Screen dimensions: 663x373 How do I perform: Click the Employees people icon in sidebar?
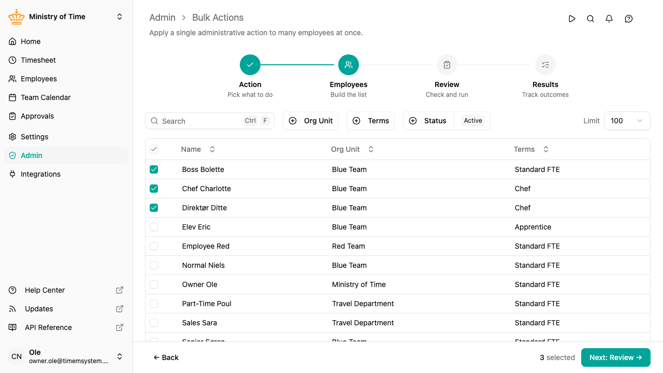[12, 79]
